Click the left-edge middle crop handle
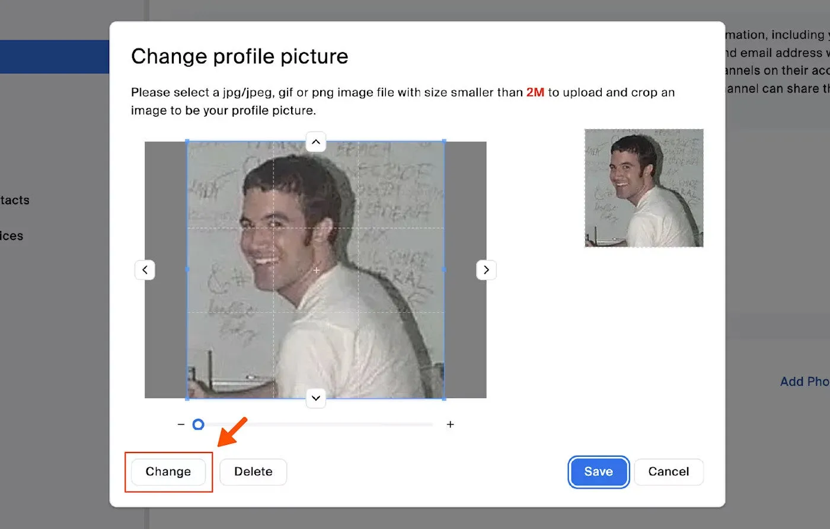This screenshot has height=529, width=830. [187, 270]
